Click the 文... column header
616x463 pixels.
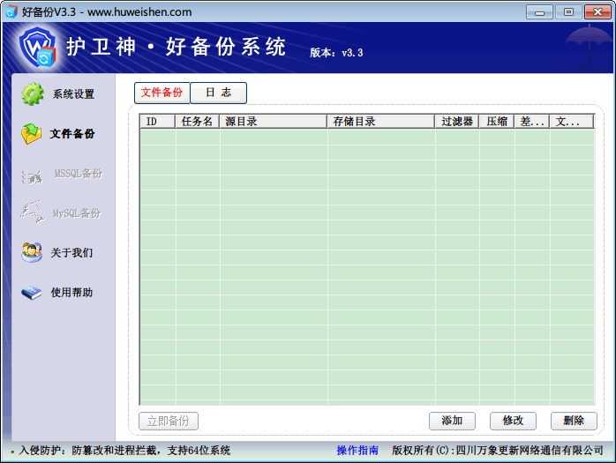[x=571, y=122]
